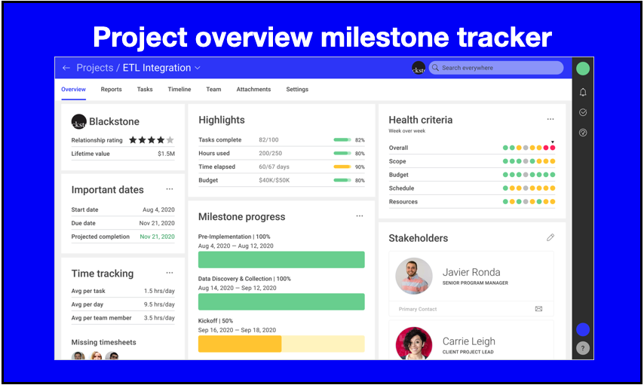Expand the ETL Integration project dropdown
644x385 pixels.
[x=198, y=68]
